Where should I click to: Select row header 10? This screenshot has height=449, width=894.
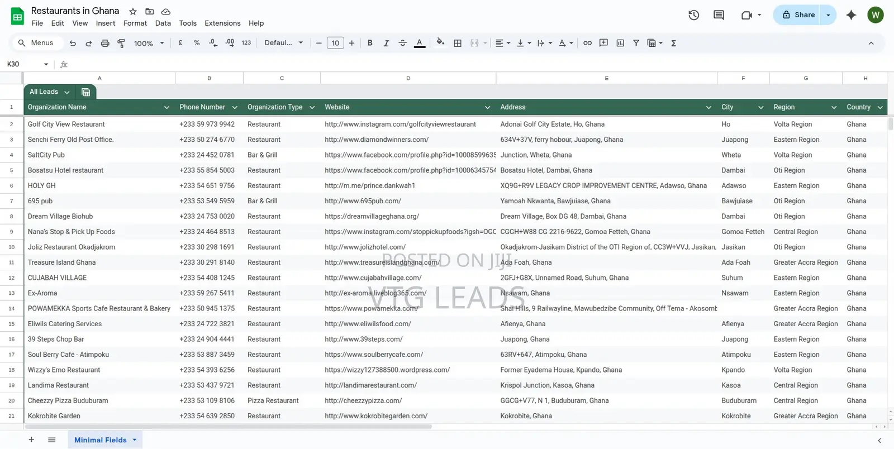pos(12,247)
